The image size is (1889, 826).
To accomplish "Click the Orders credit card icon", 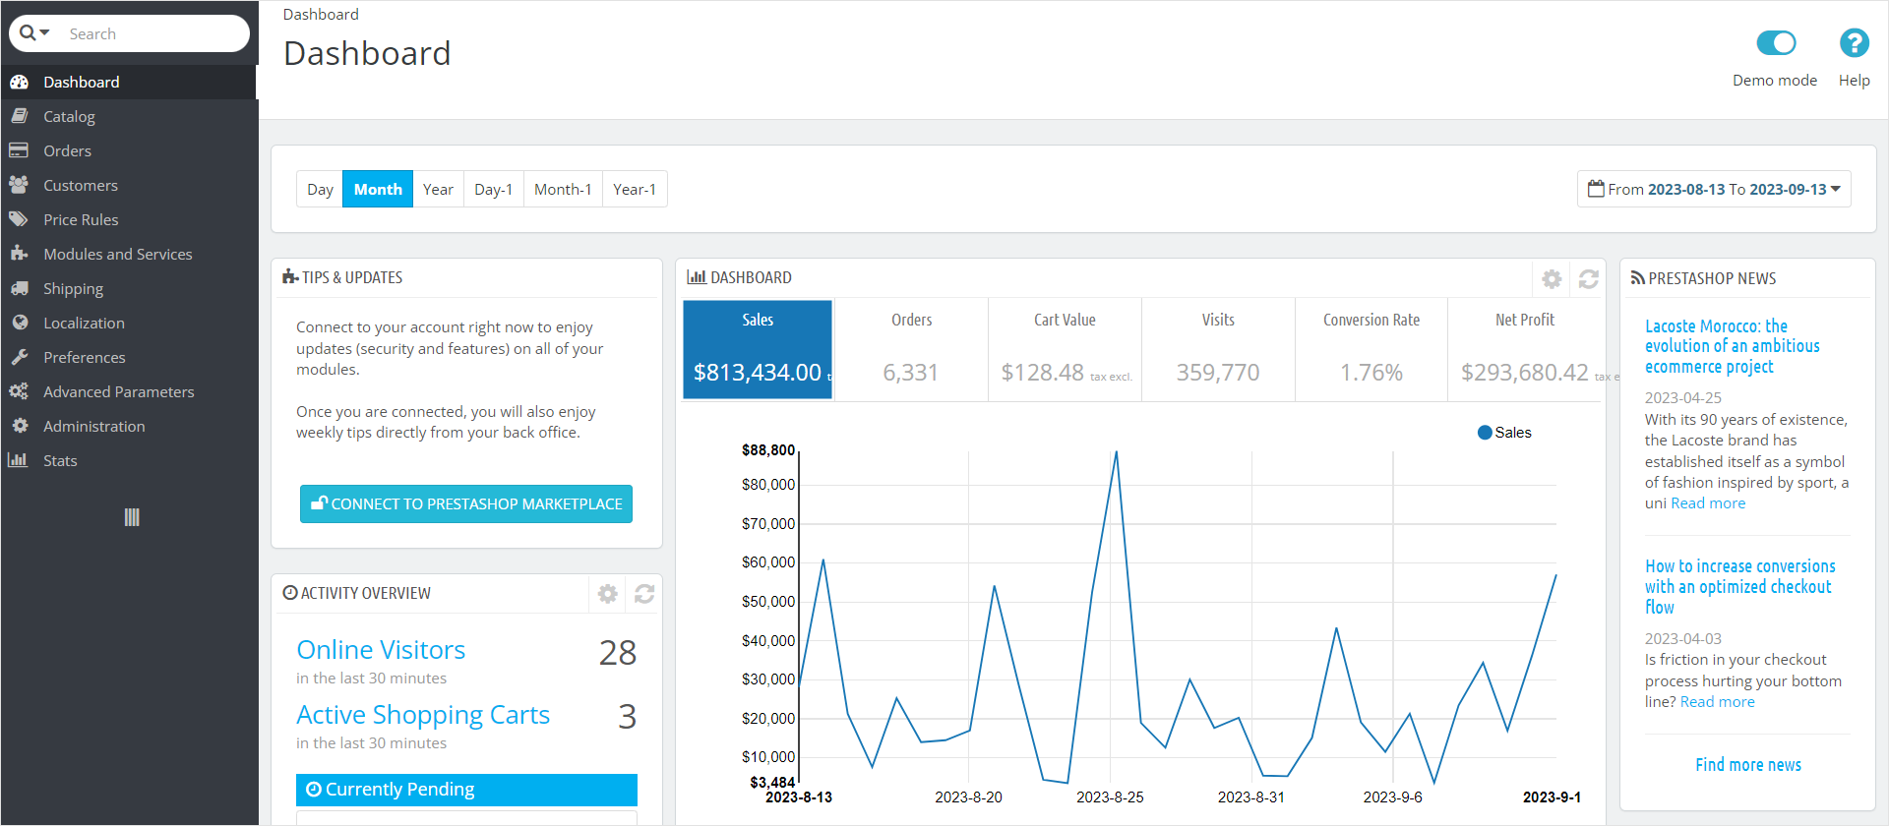I will [19, 150].
